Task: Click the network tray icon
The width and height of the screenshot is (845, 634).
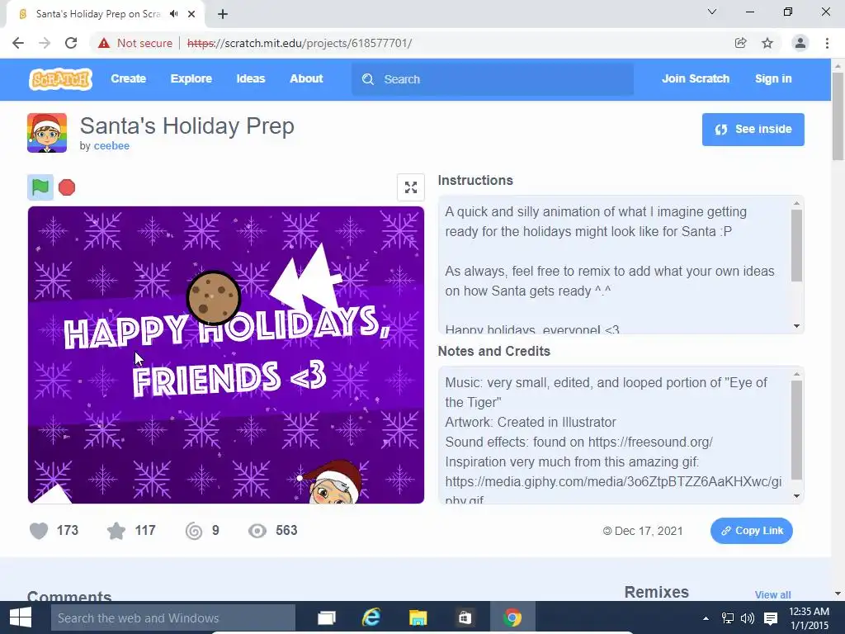Action: pyautogui.click(x=728, y=618)
